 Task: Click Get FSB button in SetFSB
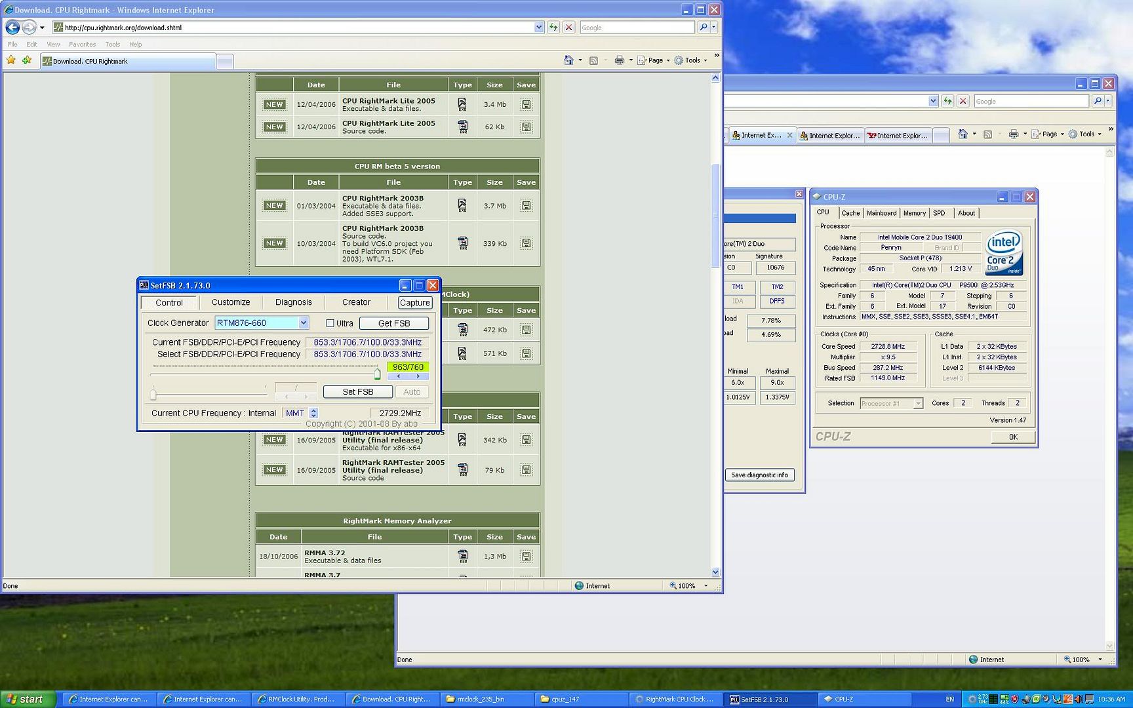point(394,323)
